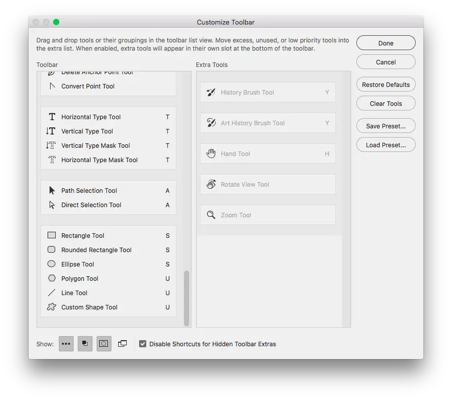Select the Rounded Rectangle Tool label

(96, 250)
